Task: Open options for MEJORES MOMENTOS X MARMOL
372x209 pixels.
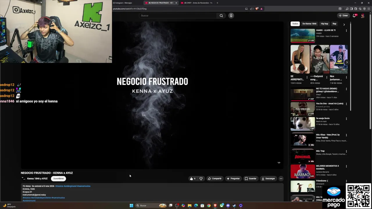Action: click(x=346, y=166)
